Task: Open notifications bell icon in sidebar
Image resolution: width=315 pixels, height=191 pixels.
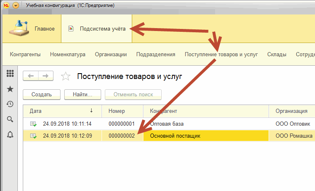Action: (x=10, y=135)
